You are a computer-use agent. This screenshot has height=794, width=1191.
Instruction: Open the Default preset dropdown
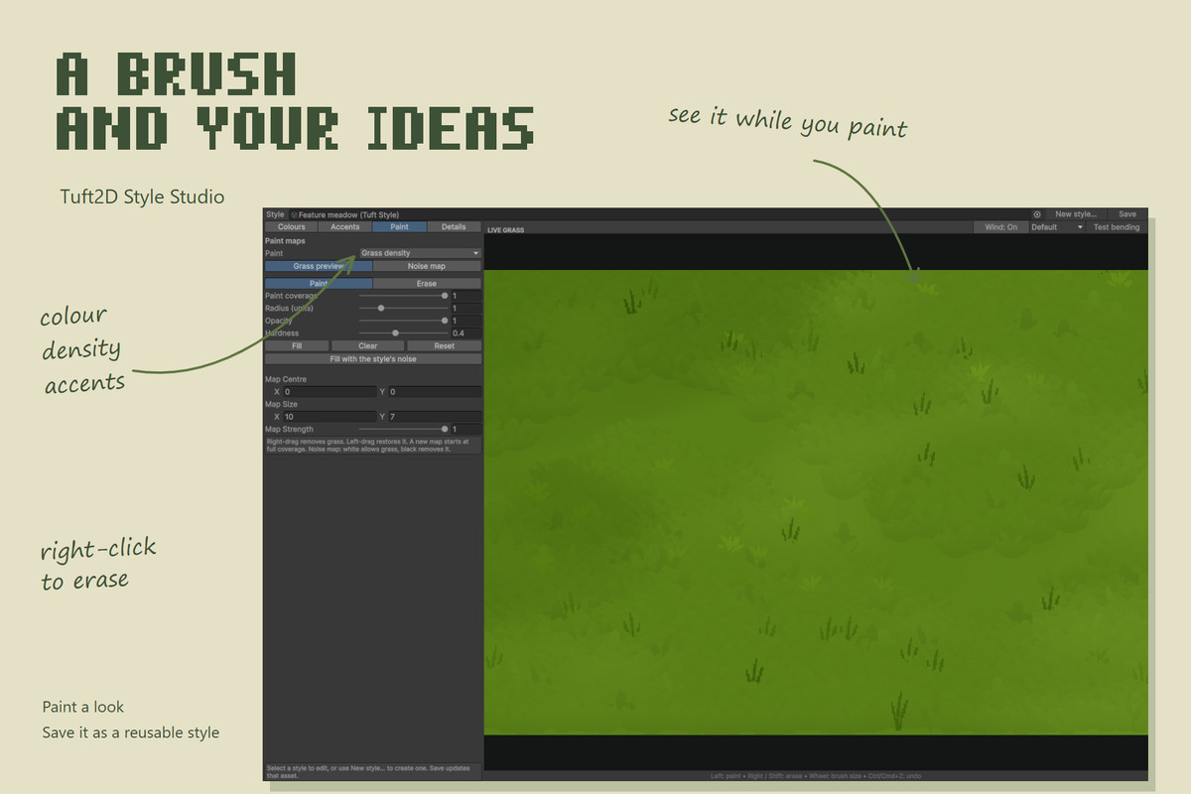pyautogui.click(x=1057, y=227)
